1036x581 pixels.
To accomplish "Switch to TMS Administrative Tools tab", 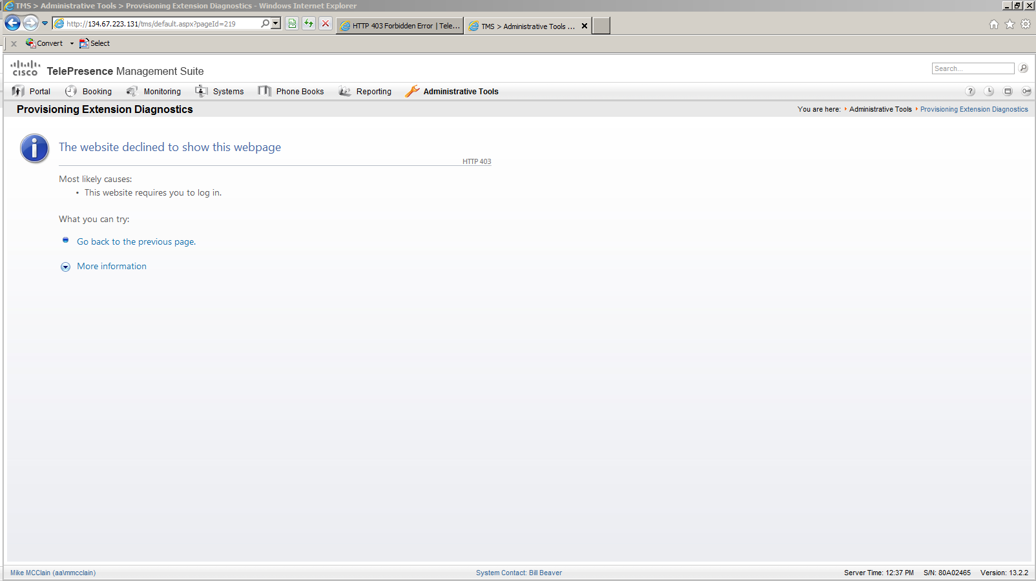I will 522,26.
